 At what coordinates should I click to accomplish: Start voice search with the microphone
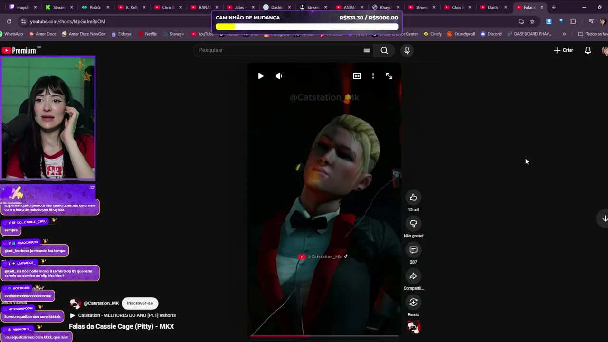point(407,50)
